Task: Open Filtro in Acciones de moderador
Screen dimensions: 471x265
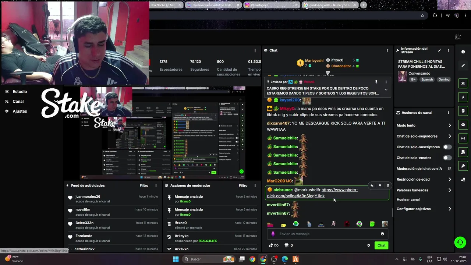Action: coord(243,185)
